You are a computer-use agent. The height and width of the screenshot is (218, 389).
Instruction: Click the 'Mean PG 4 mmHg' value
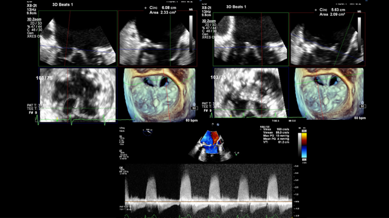tap(276, 139)
